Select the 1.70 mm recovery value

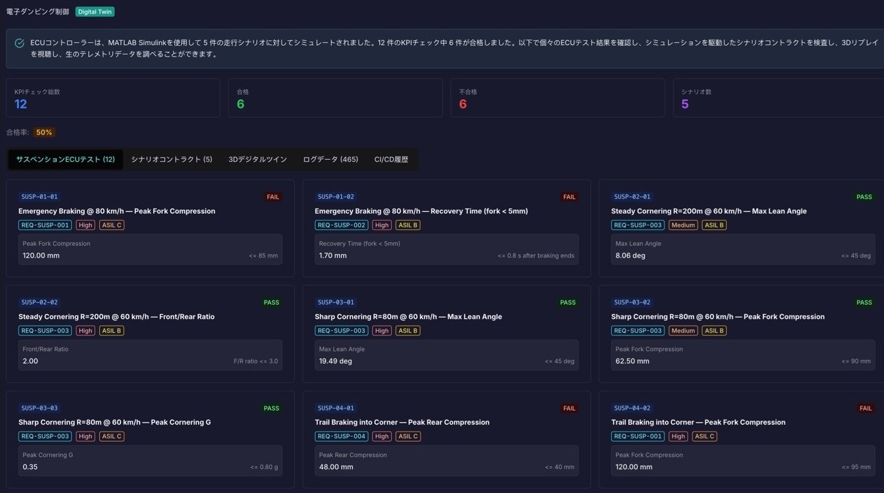(x=333, y=255)
